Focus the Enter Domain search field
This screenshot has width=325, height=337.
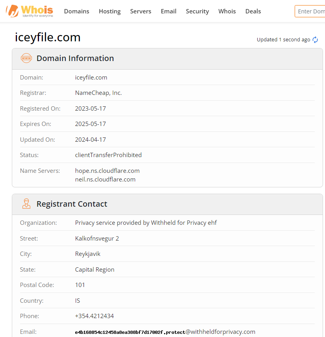coord(310,11)
